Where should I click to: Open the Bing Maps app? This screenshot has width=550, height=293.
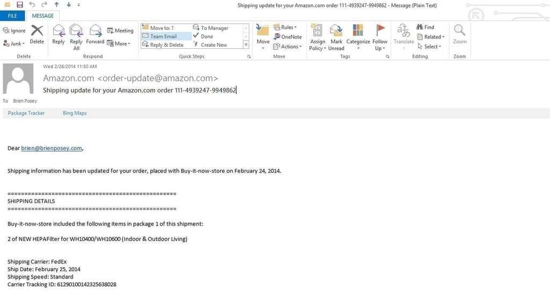75,113
